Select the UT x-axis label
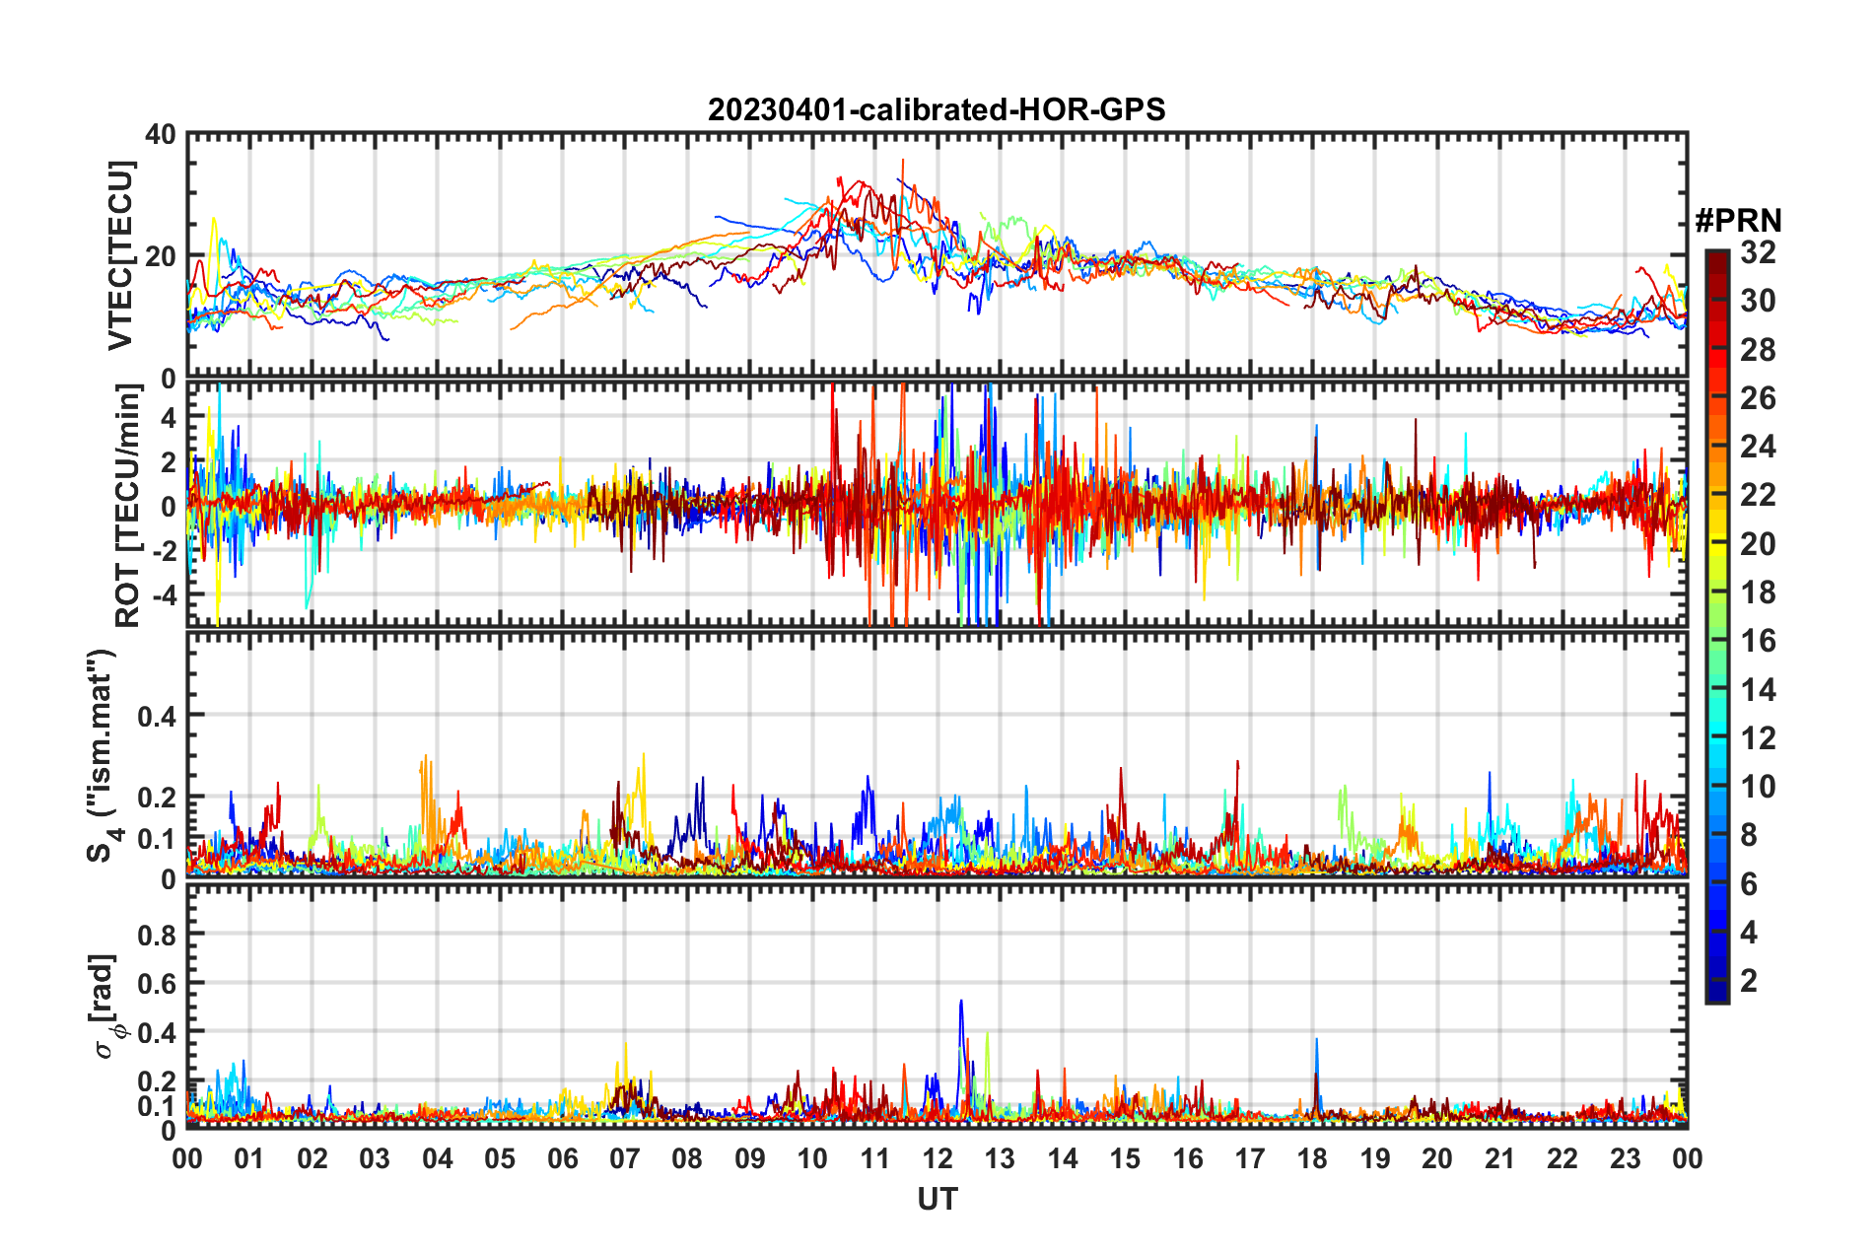Image resolution: width=1875 pixels, height=1254 pixels. pos(937,1199)
